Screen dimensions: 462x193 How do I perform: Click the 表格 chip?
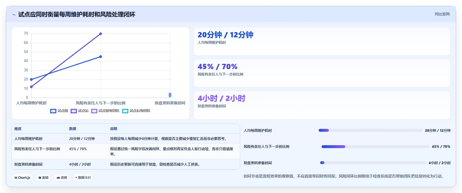click(44, 178)
